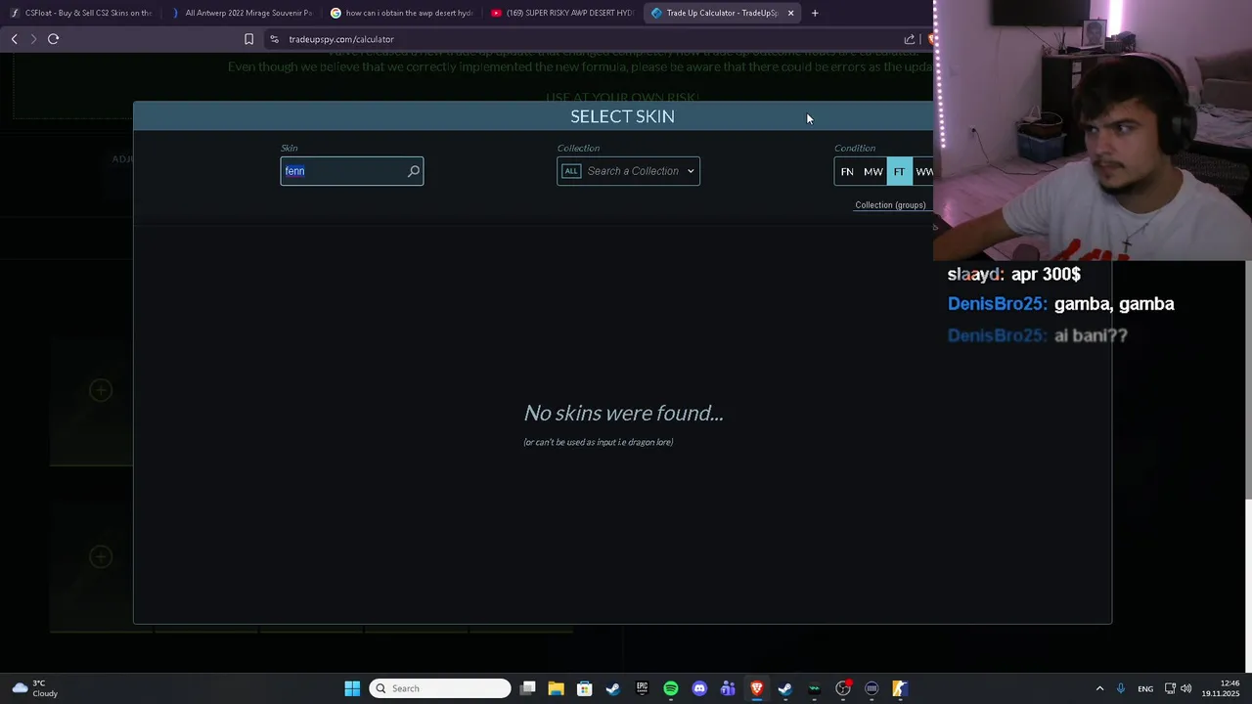The height and width of the screenshot is (704, 1252).
Task: Open Spotify from the taskbar
Action: pyautogui.click(x=670, y=688)
